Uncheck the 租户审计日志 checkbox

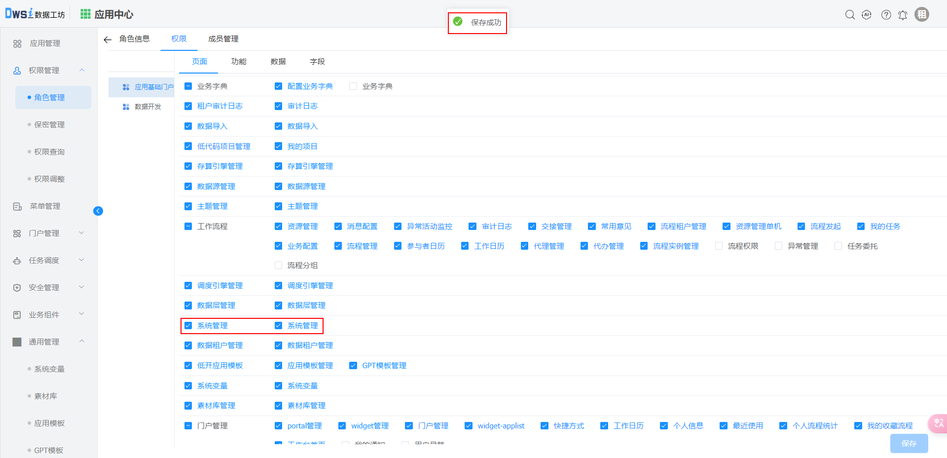[x=188, y=106]
